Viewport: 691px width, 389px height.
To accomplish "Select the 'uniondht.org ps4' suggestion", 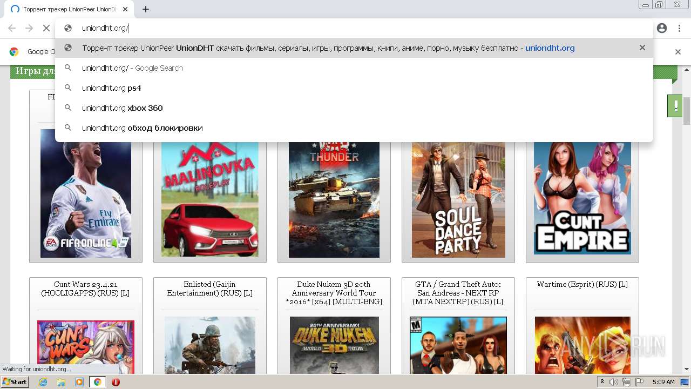I will pyautogui.click(x=354, y=88).
